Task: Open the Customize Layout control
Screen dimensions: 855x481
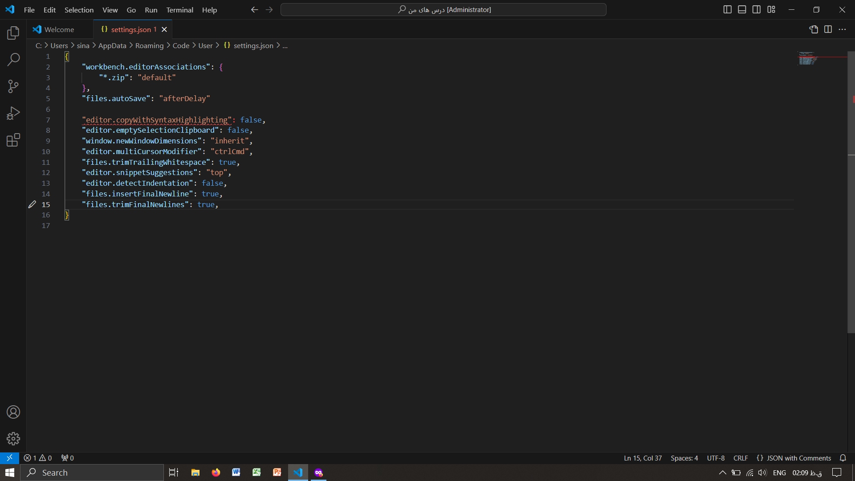Action: 771,9
